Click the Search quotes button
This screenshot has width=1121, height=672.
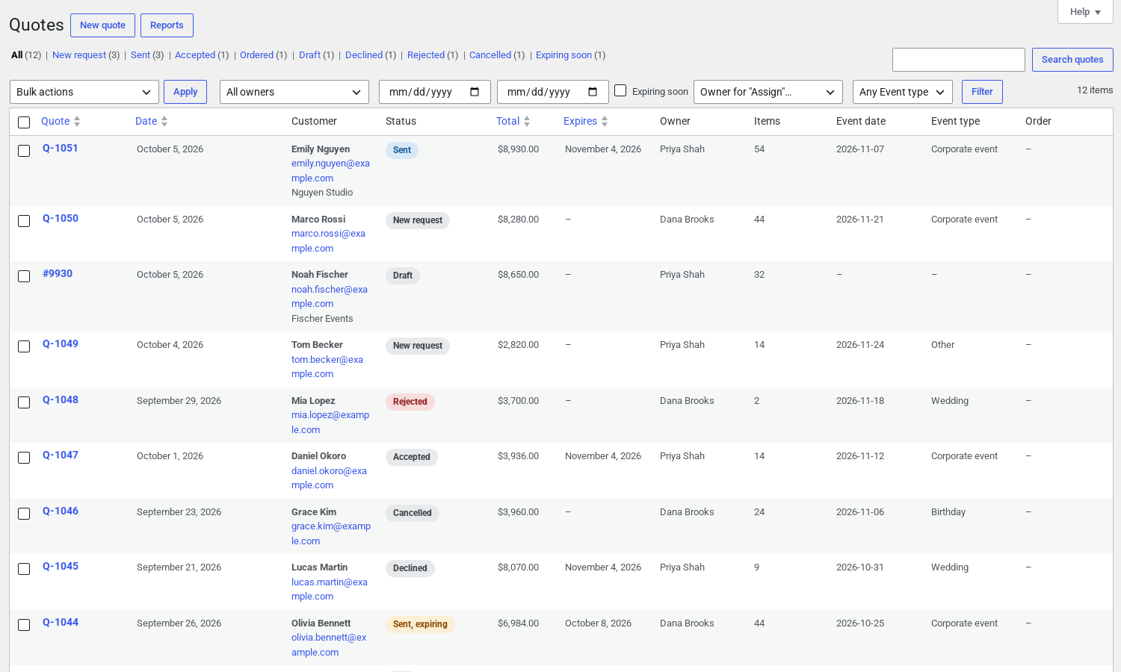(1072, 60)
